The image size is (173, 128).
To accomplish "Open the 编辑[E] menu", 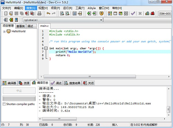I will 19,8.
